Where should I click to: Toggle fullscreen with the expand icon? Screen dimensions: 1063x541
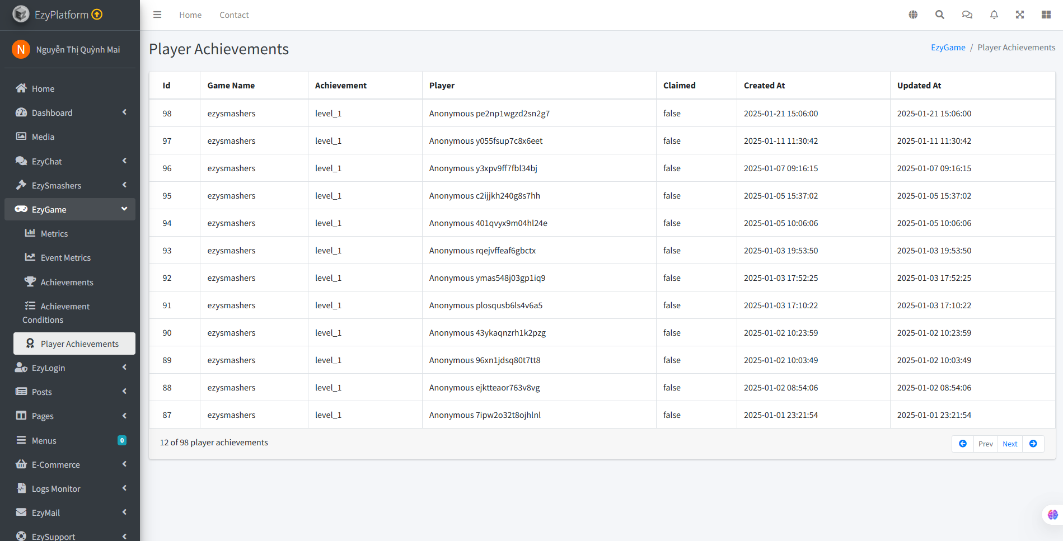[x=1020, y=15]
